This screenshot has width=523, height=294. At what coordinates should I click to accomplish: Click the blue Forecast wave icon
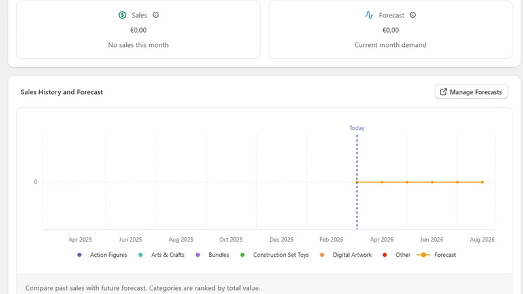tap(369, 15)
